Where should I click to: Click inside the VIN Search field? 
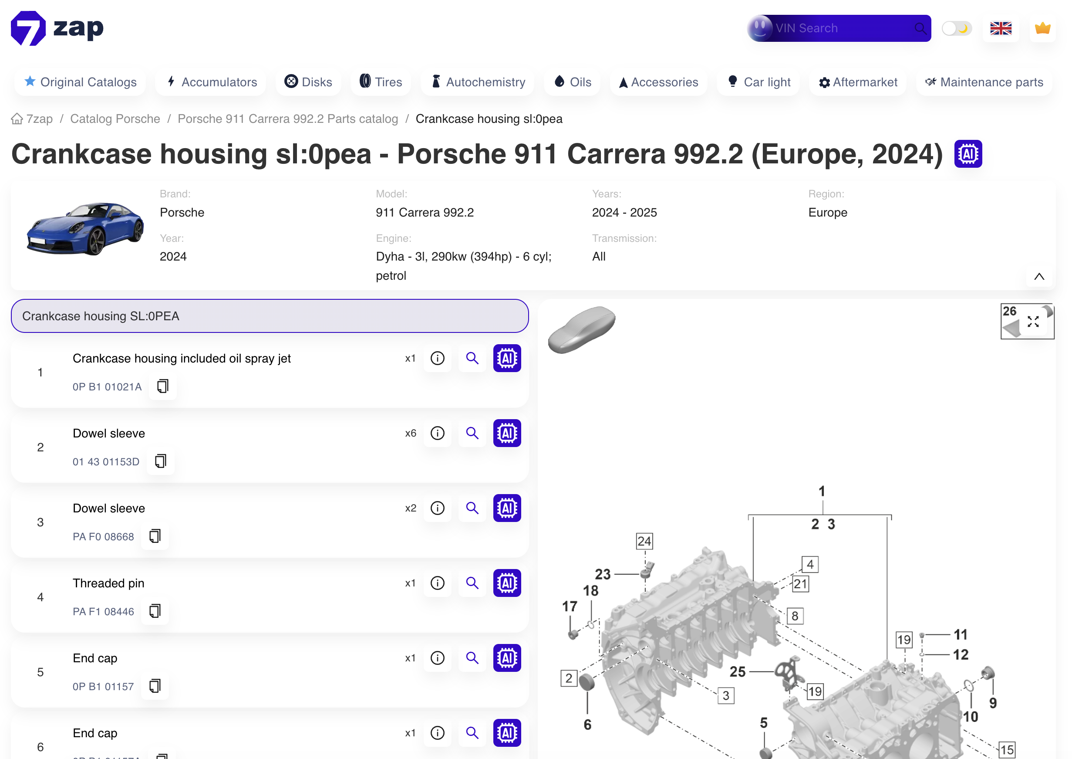(836, 28)
